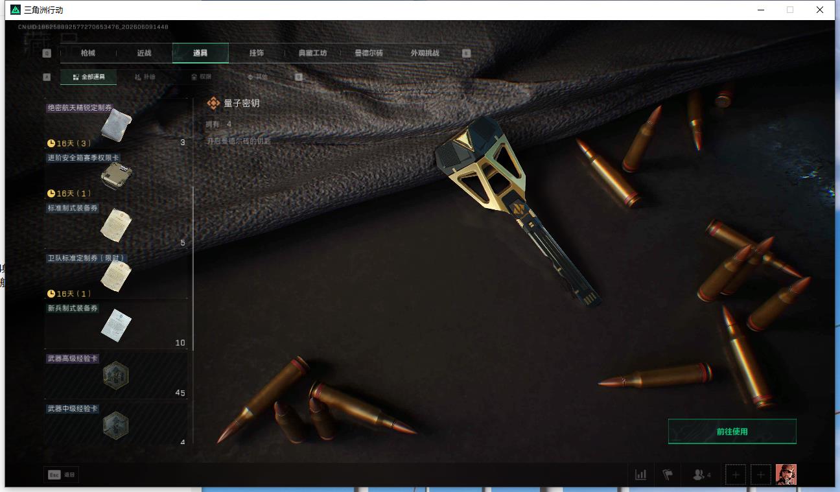
Task: Click the D key hint after 其他
Action: point(299,77)
